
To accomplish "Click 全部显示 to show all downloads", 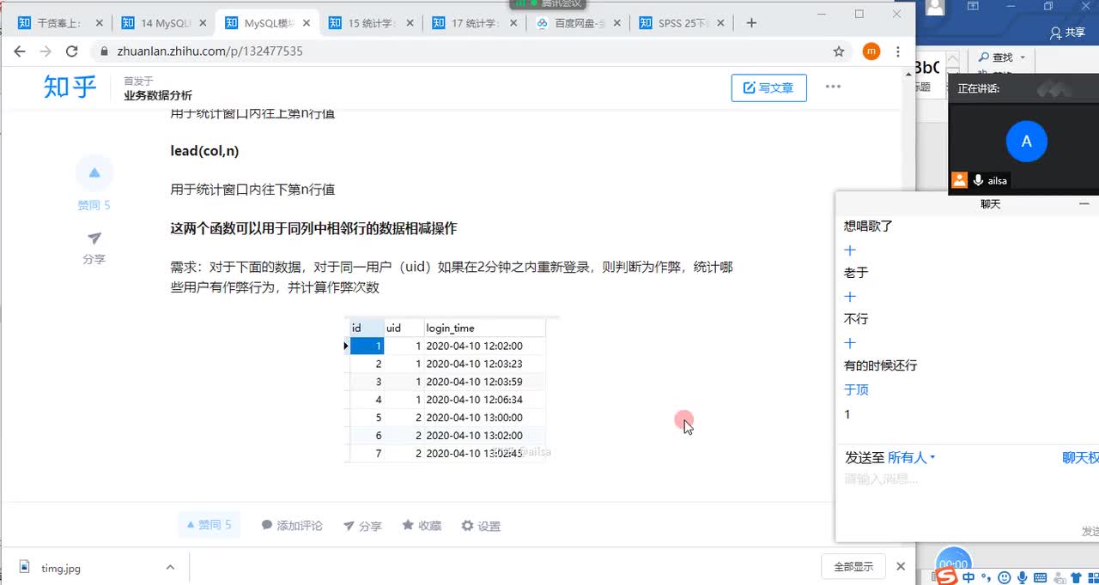I will click(853, 567).
